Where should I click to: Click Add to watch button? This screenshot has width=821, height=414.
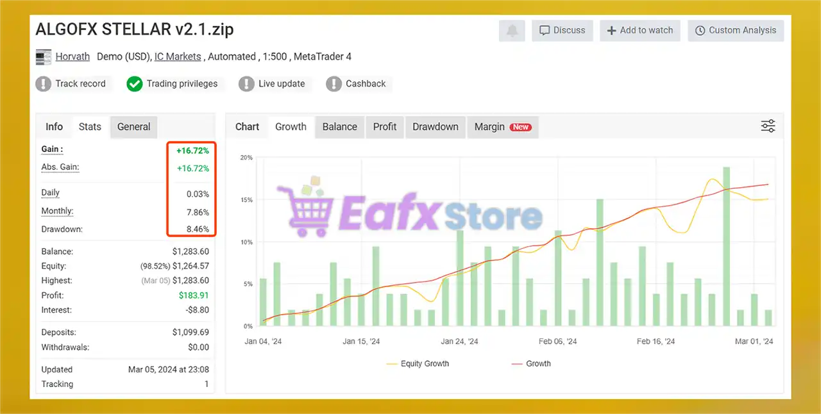640,31
